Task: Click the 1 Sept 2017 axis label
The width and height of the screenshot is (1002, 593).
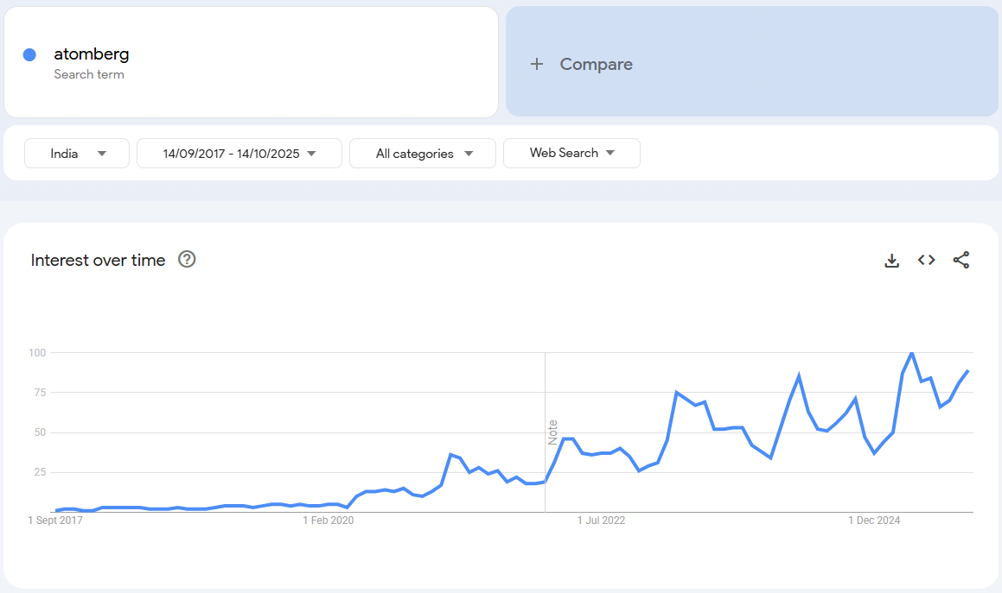Action: tap(55, 520)
